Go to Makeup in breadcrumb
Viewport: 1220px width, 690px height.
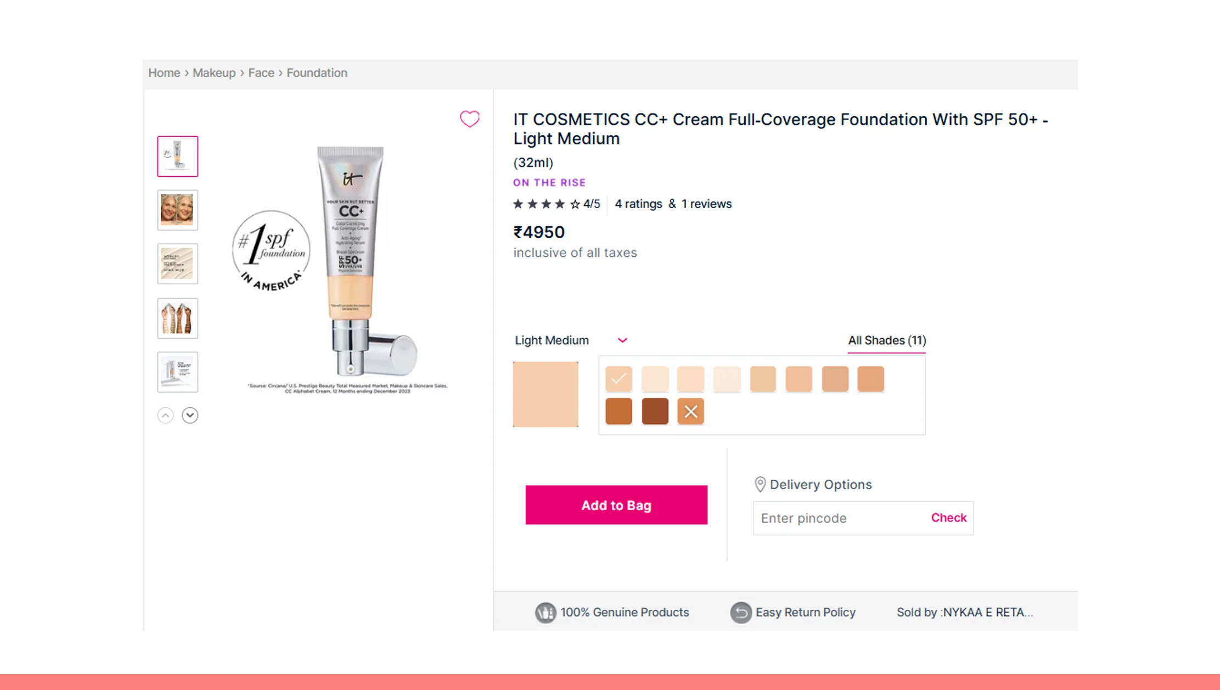214,73
